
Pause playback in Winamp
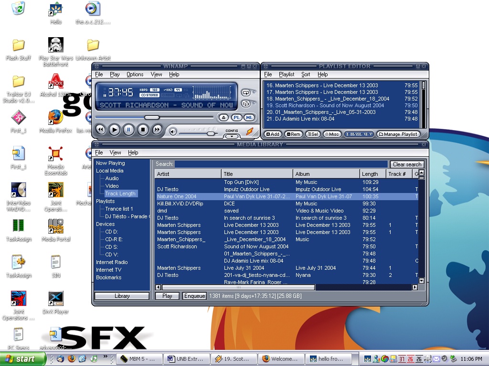128,130
